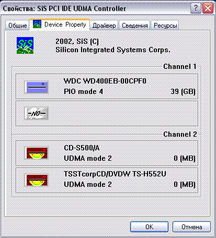This screenshot has height=238, width=216.
Task: Click the WDC WD400EB-00CPF0 device name
Action: coord(105,81)
